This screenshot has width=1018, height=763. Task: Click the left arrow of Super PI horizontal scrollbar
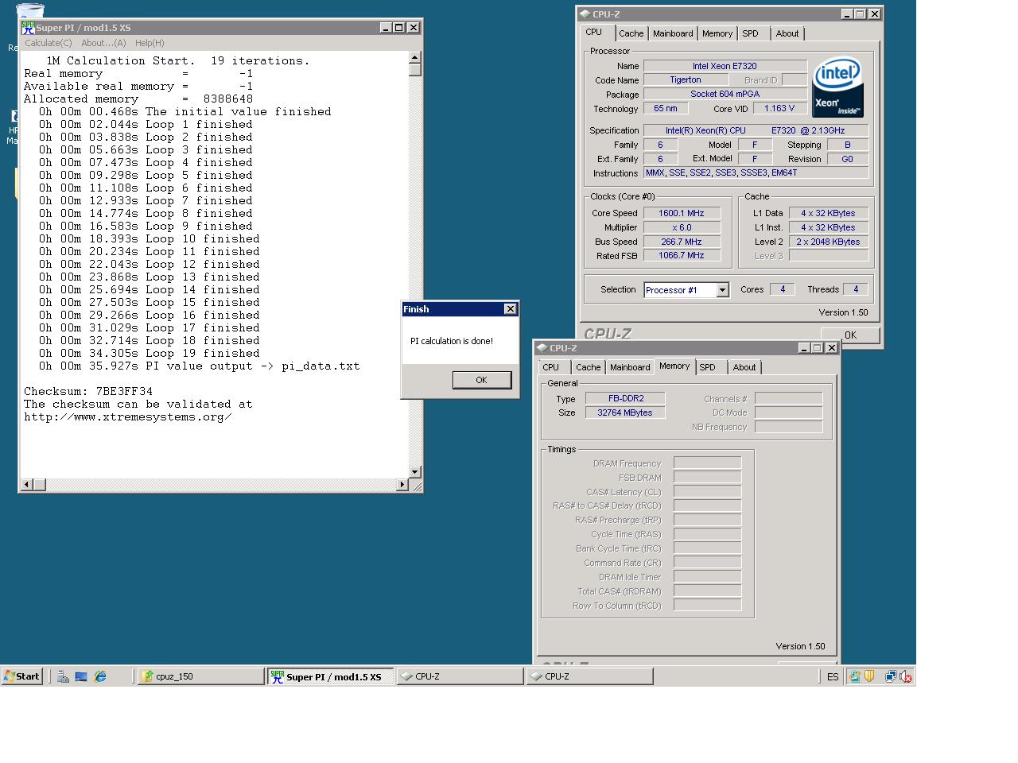click(x=27, y=484)
